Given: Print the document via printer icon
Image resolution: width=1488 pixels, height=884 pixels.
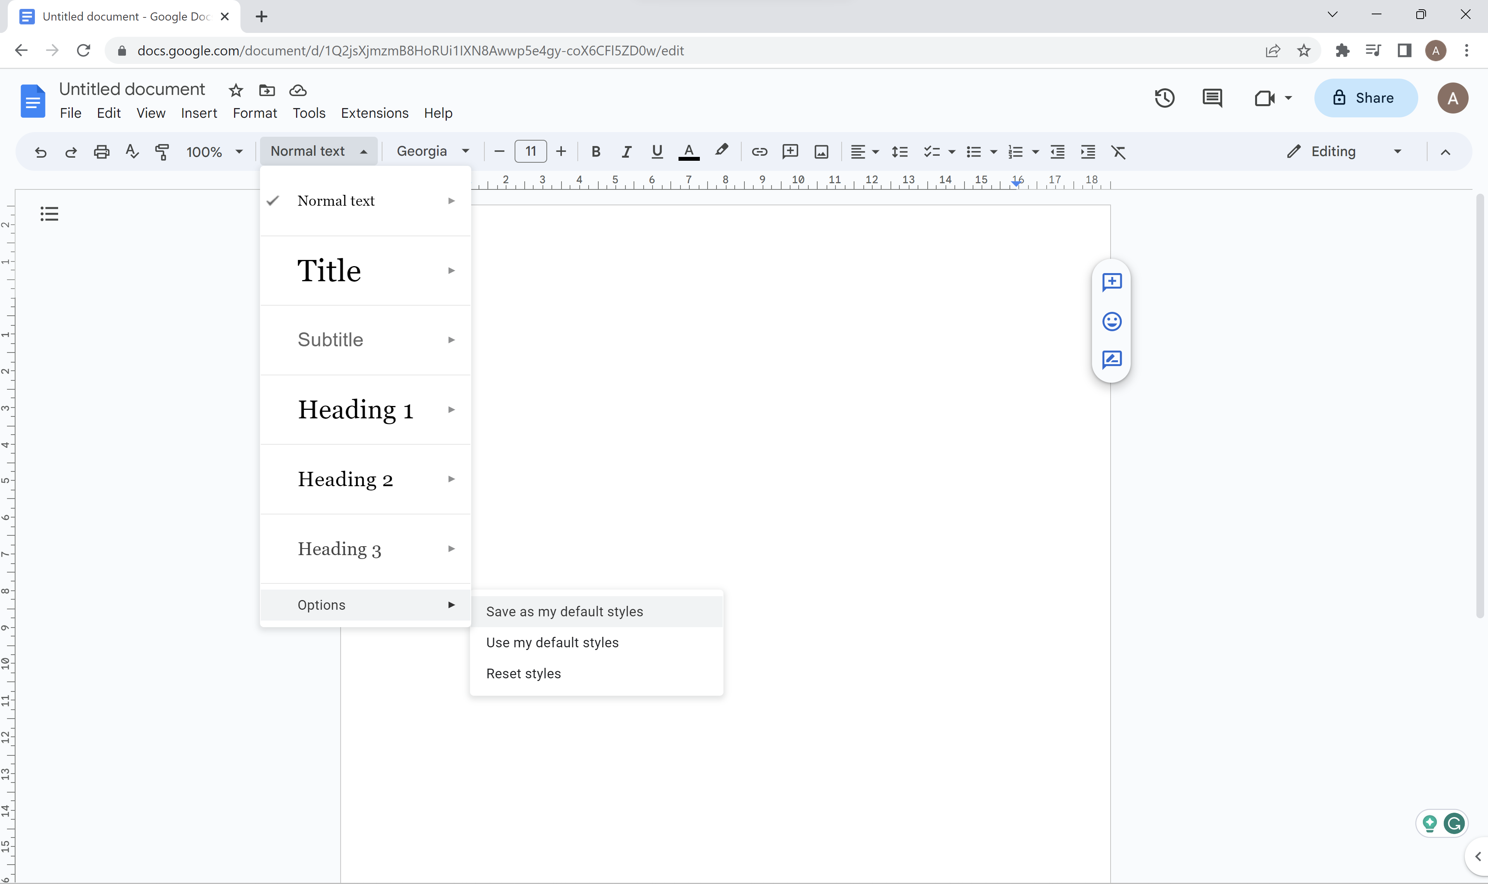Looking at the screenshot, I should (102, 152).
